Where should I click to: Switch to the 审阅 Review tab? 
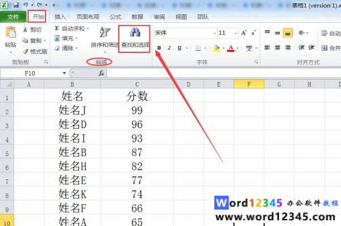tap(159, 17)
